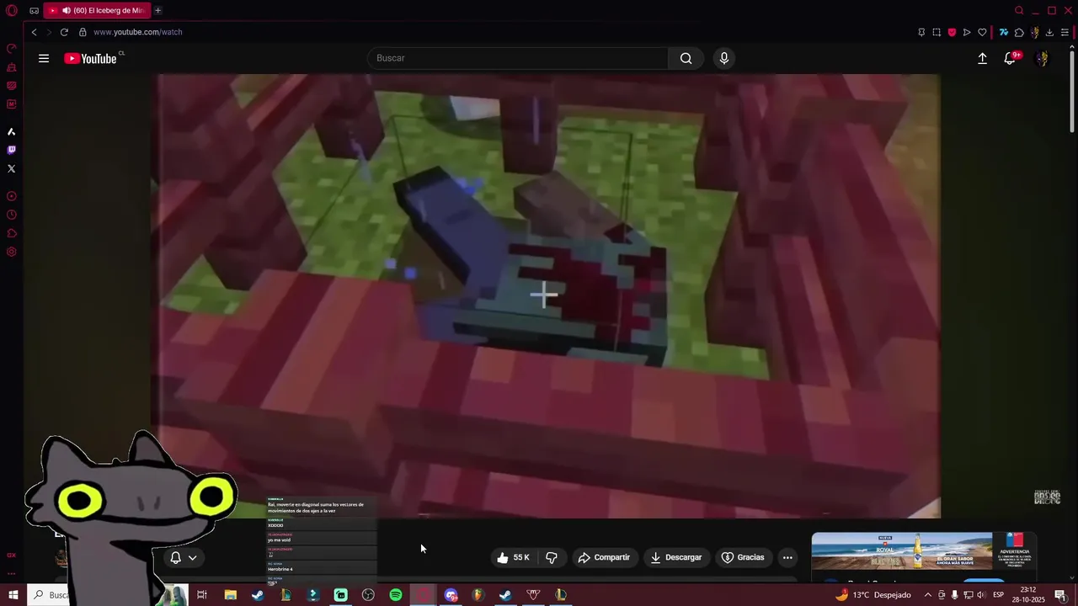Open YouTube create upload icon
The image size is (1078, 606).
[982, 58]
